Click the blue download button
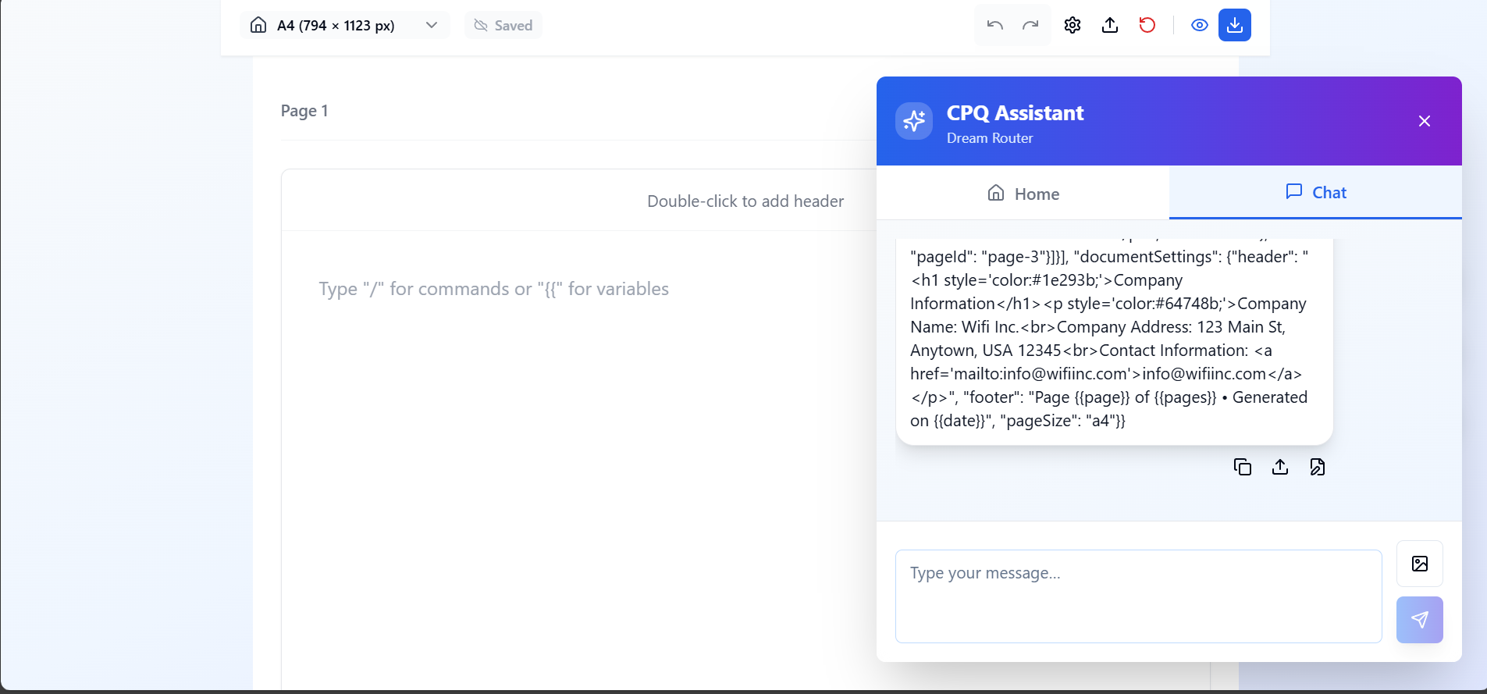This screenshot has width=1487, height=694. click(1235, 25)
